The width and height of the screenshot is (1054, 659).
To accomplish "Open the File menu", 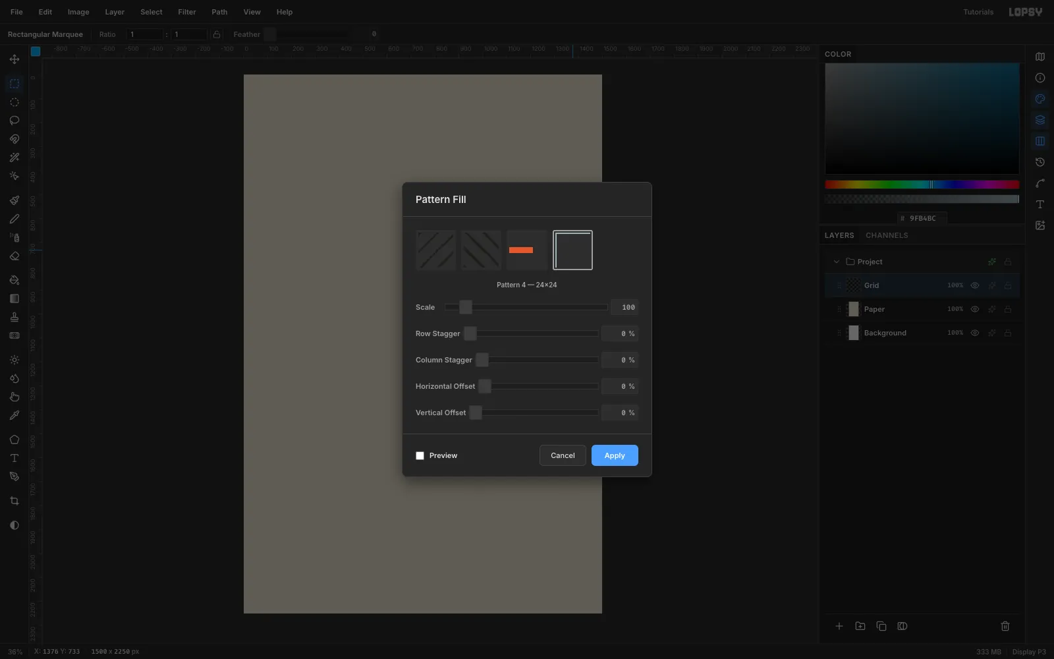I will click(16, 12).
